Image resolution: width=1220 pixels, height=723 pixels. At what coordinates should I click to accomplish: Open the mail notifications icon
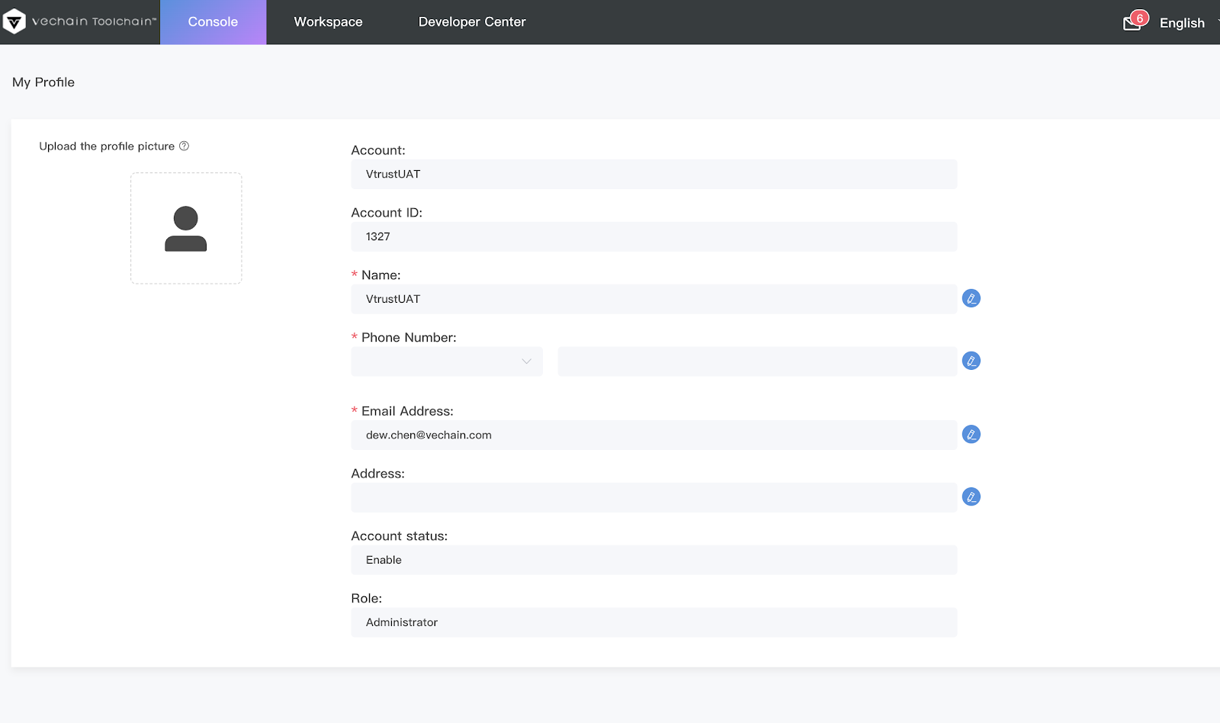[1132, 24]
